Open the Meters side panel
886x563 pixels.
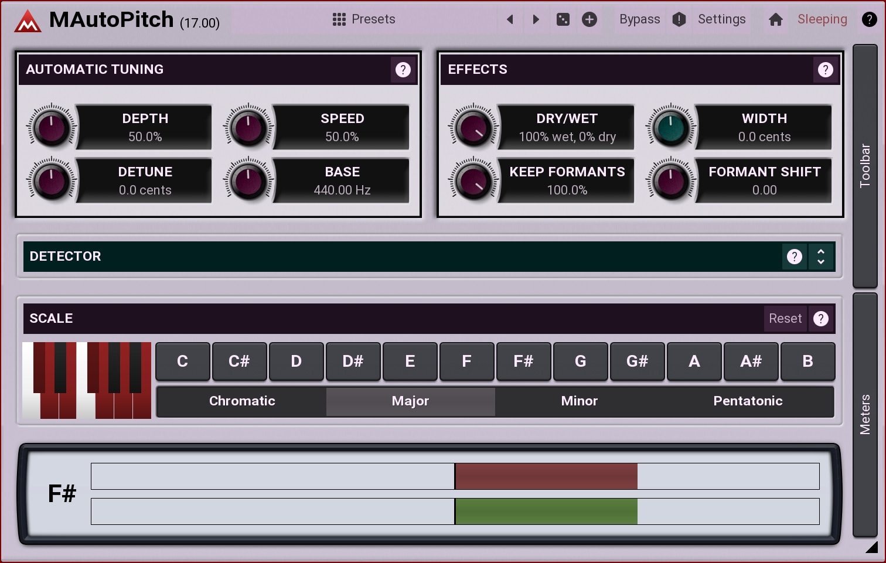pyautogui.click(x=865, y=414)
